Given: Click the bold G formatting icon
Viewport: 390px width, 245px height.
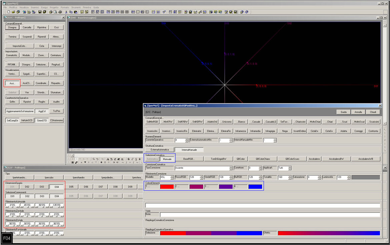Looking at the screenshot, I should pyautogui.click(x=129, y=159).
